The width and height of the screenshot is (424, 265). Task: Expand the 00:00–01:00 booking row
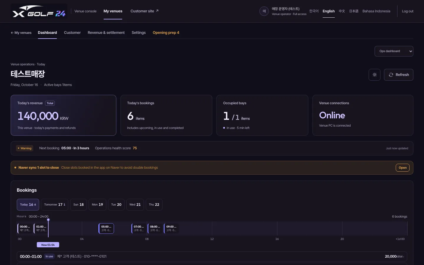[212, 256]
